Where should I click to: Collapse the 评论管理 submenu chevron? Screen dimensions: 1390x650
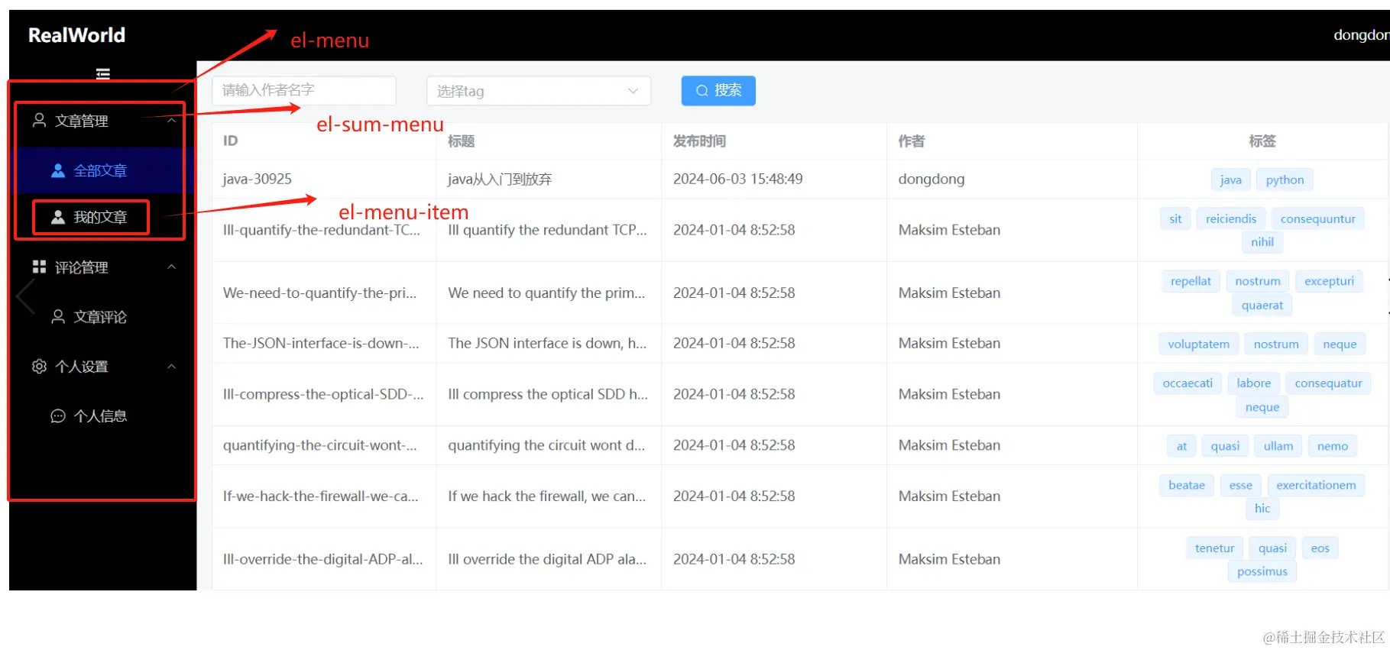(172, 267)
